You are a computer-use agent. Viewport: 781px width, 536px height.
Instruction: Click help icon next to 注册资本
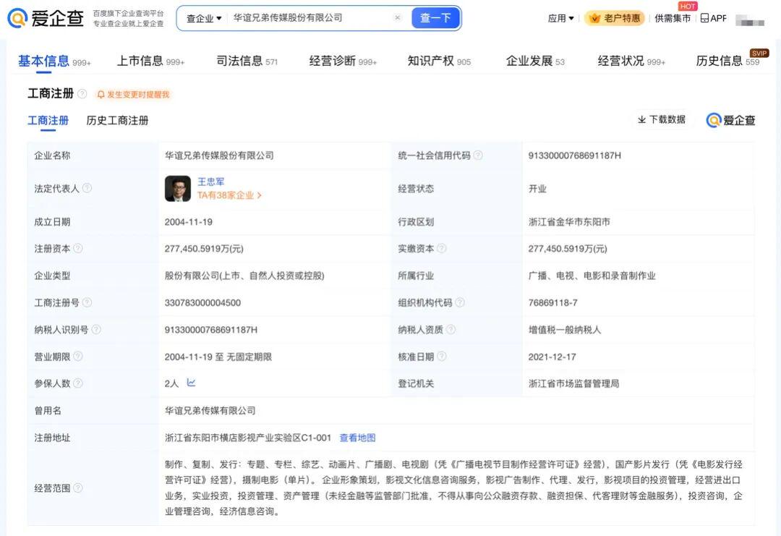tap(78, 248)
